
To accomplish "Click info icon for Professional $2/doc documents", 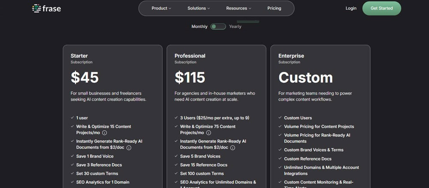I will [x=233, y=148].
